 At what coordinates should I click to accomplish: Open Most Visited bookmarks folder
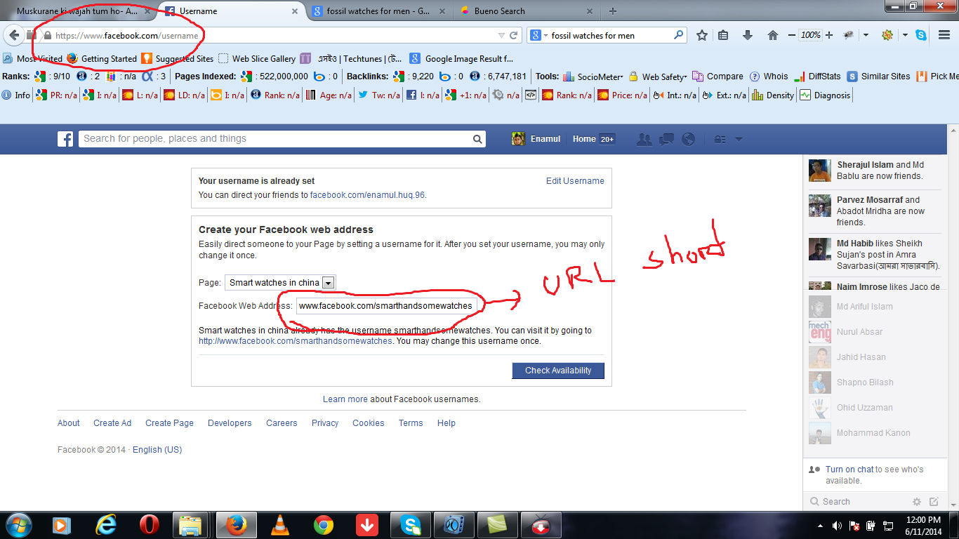point(33,59)
